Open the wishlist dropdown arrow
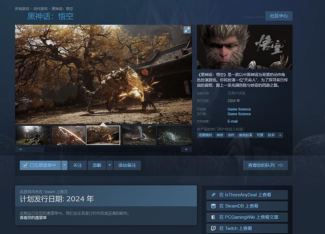The height and width of the screenshot is (234, 325). (65, 165)
